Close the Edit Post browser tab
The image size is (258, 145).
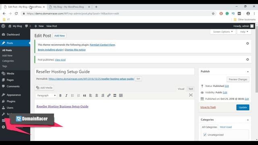(x=44, y=7)
